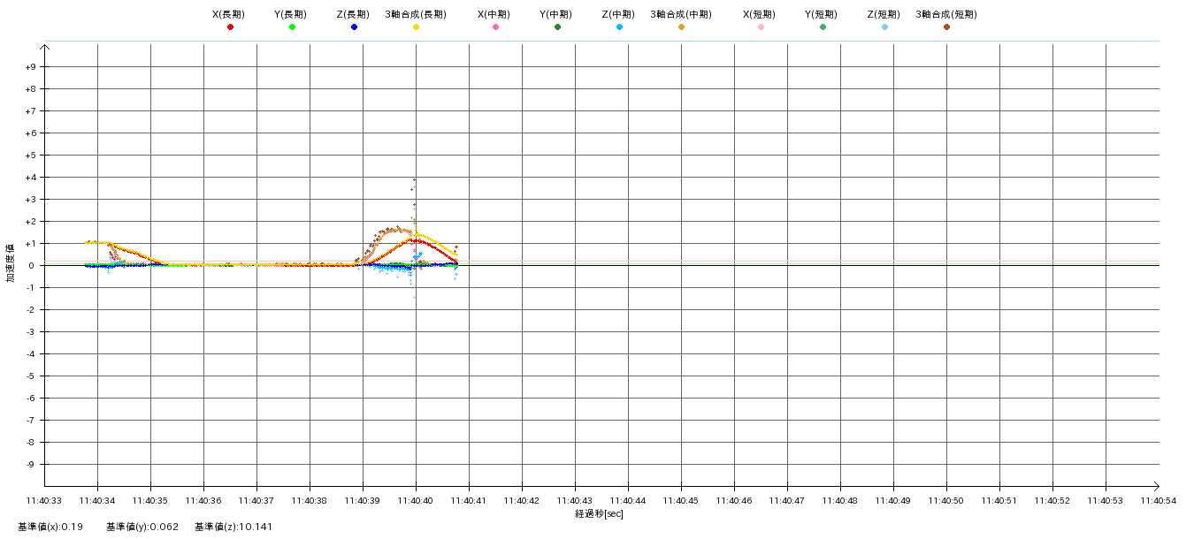Toggle the X(中期) series legend label
1194x539 pixels.
pos(494,14)
